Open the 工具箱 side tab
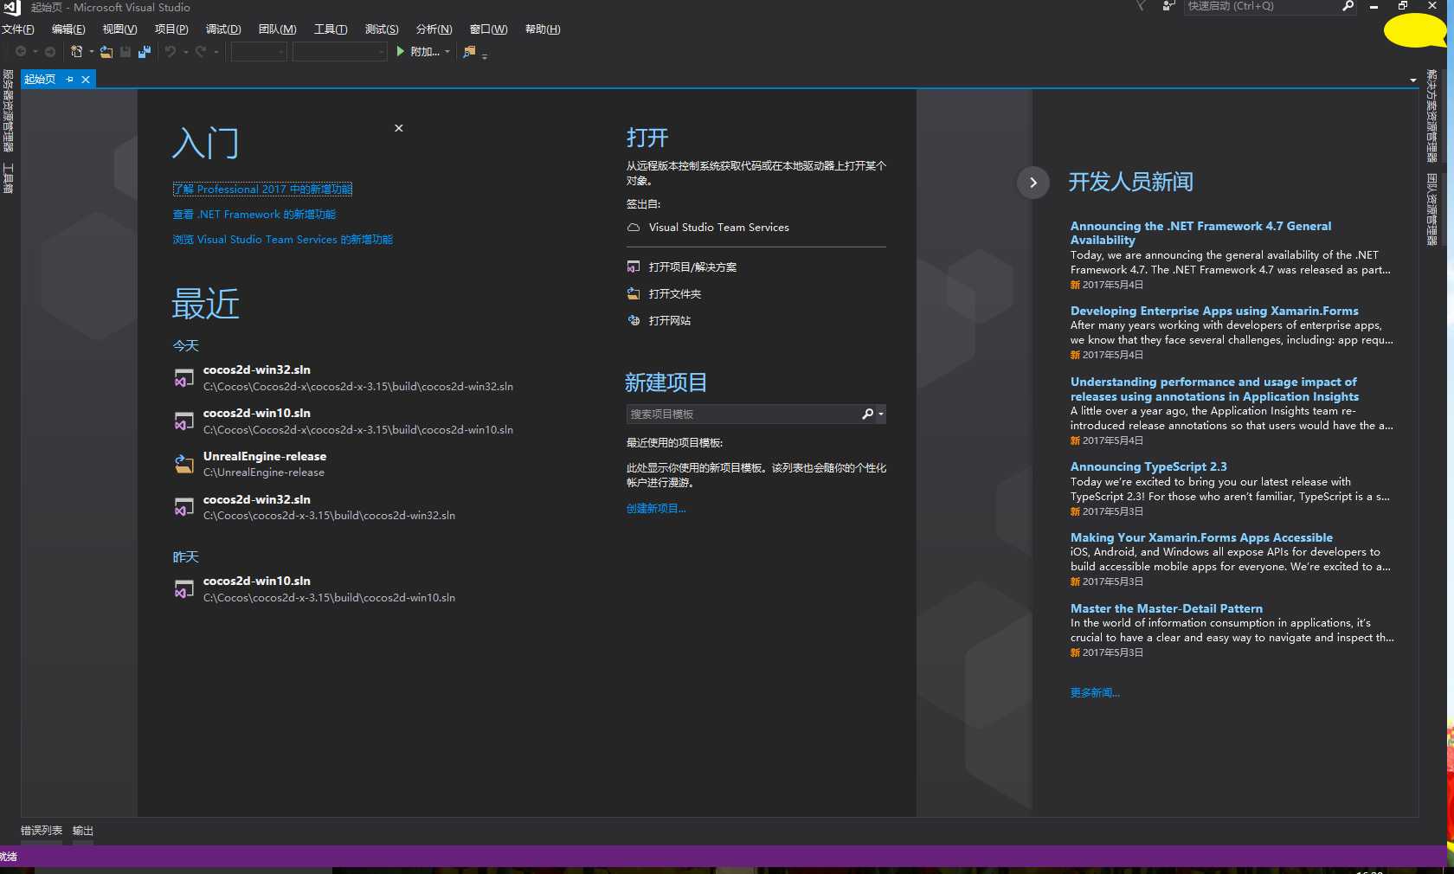Image resolution: width=1454 pixels, height=874 pixels. (x=8, y=177)
